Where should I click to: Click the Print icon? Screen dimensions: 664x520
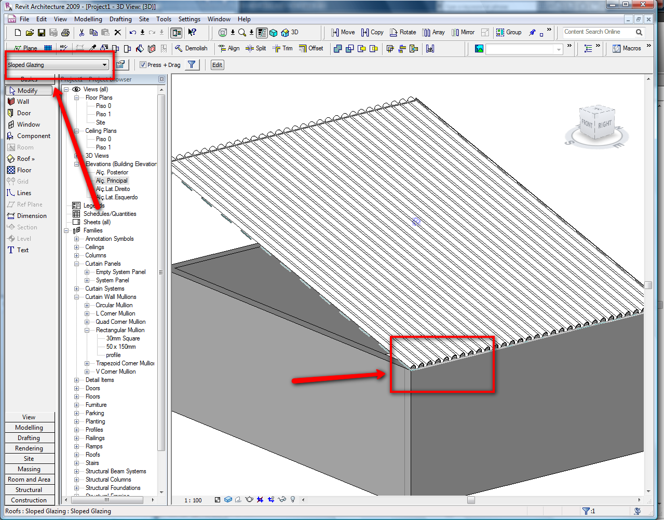(65, 33)
